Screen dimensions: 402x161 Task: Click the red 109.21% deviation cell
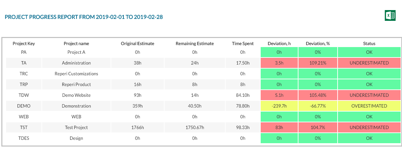coord(318,63)
